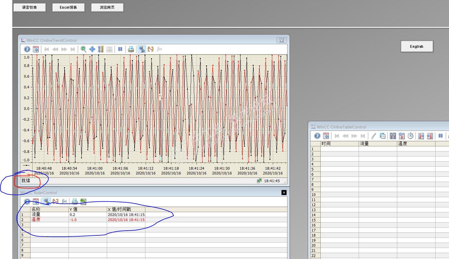Select row 10 header in the online table

click(315, 194)
